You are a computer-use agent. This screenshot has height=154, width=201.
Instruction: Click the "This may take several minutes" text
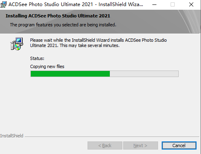pyautogui.click(x=90, y=45)
